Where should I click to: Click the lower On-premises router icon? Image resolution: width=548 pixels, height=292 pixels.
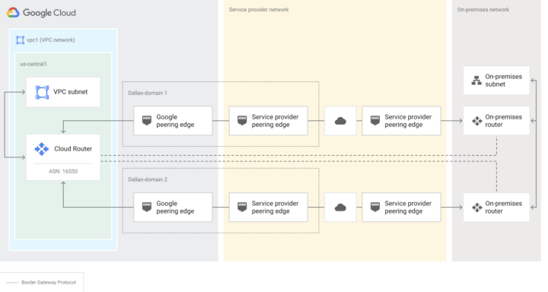click(x=476, y=208)
